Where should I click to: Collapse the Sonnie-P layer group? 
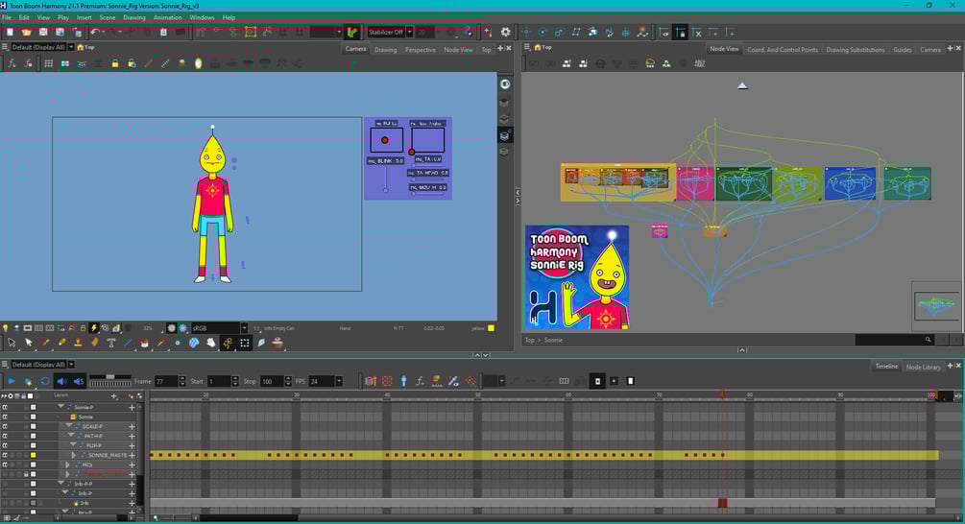(x=60, y=407)
